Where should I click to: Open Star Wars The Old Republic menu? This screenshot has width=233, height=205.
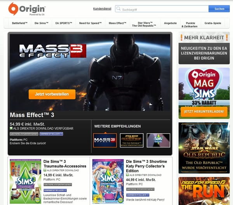click(x=144, y=24)
